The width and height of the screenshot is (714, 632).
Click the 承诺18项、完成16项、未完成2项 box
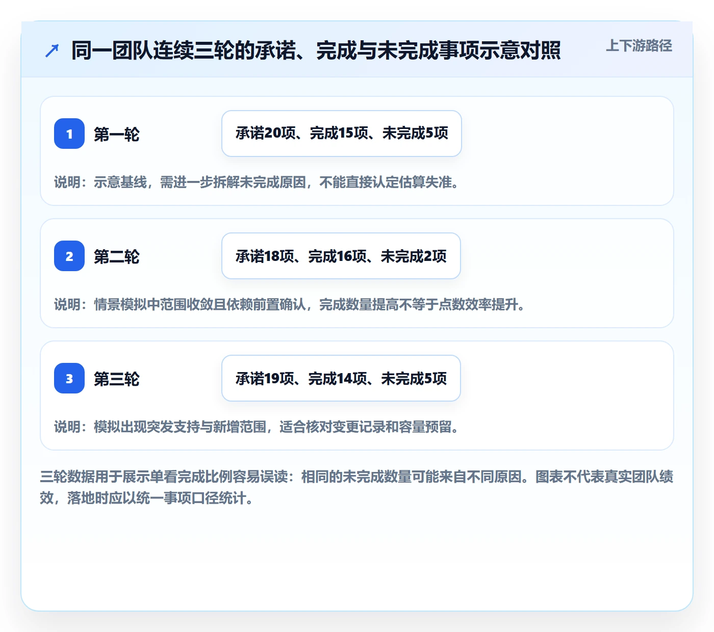point(341,256)
